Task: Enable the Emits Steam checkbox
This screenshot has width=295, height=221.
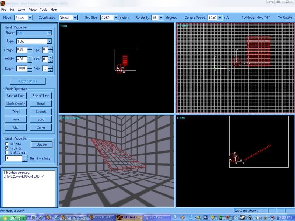Action: point(7,152)
